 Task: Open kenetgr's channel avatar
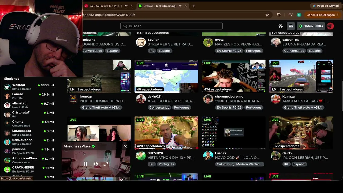pyautogui.click(x=73, y=99)
